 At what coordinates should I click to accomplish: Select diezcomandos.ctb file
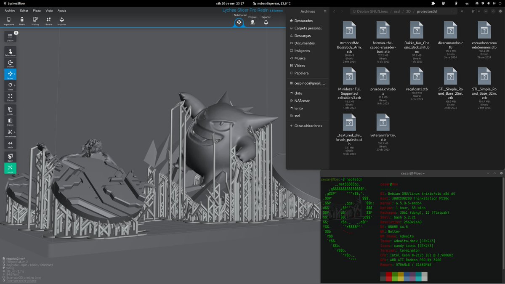tap(450, 40)
